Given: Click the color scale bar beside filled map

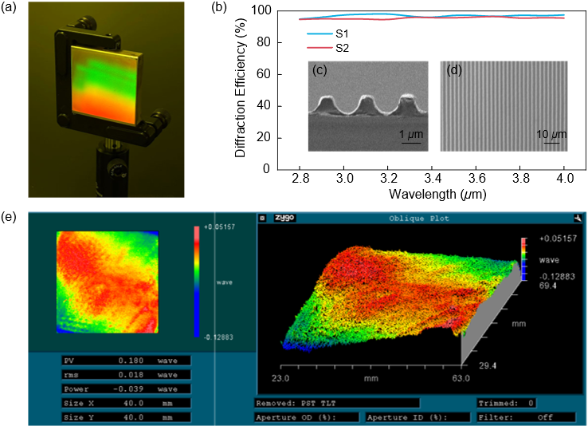Looking at the screenshot, I should pos(197,282).
